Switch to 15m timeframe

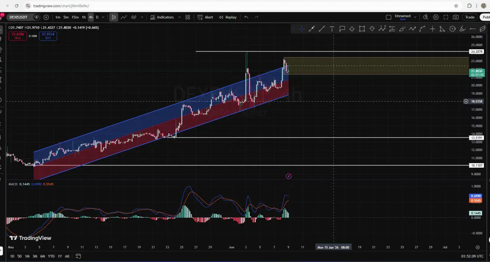[75, 17]
